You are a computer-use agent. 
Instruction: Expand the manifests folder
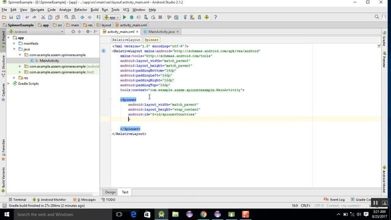(15, 43)
